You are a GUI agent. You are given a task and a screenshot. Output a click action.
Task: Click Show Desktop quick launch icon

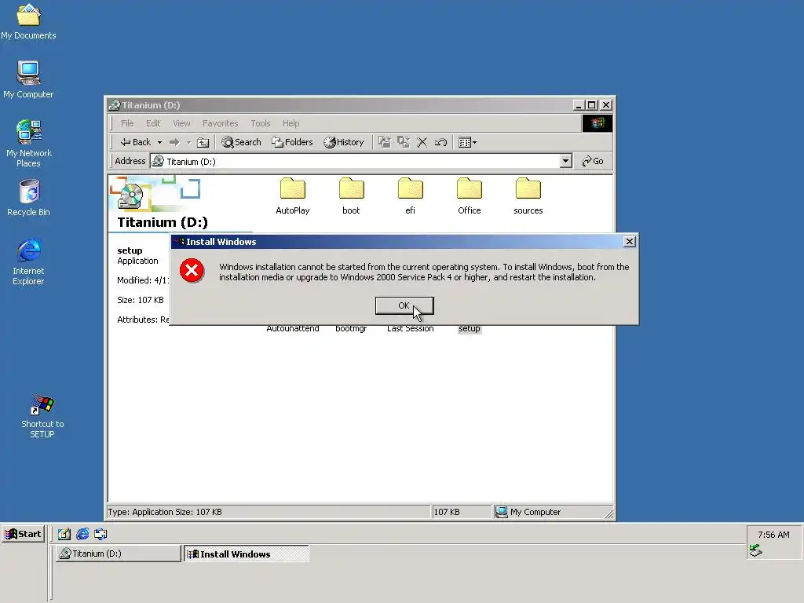(64, 534)
